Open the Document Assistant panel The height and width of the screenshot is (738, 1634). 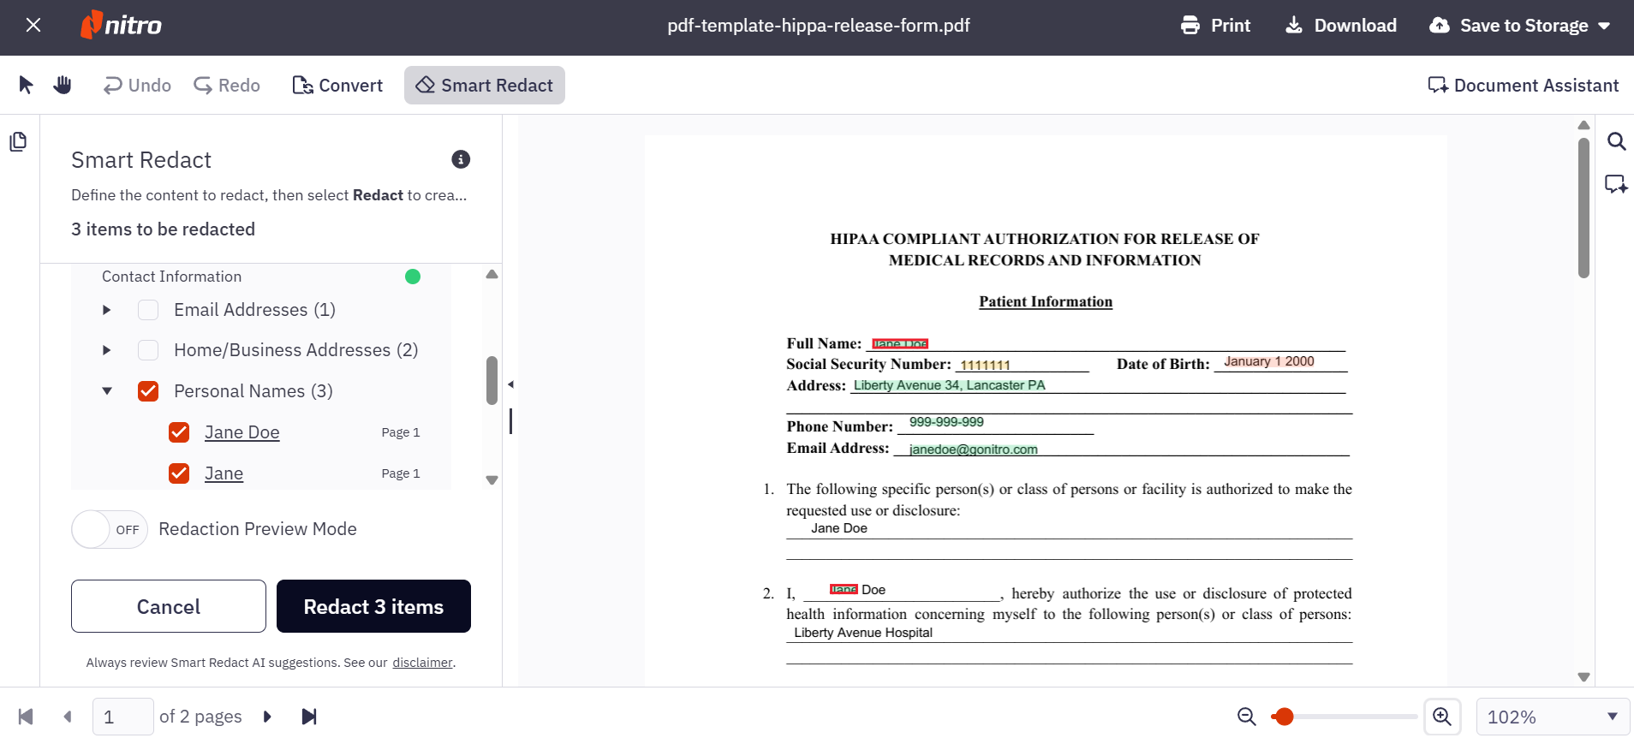1523,85
